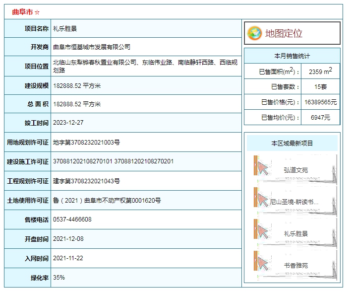Open the 尼山圣境-耕读书... project link
The height and width of the screenshot is (292, 349).
pyautogui.click(x=294, y=202)
